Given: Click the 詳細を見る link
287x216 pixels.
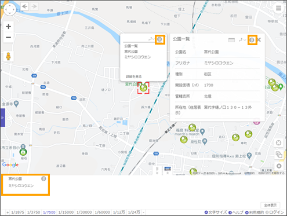Looking at the screenshot, I should click(x=134, y=76).
